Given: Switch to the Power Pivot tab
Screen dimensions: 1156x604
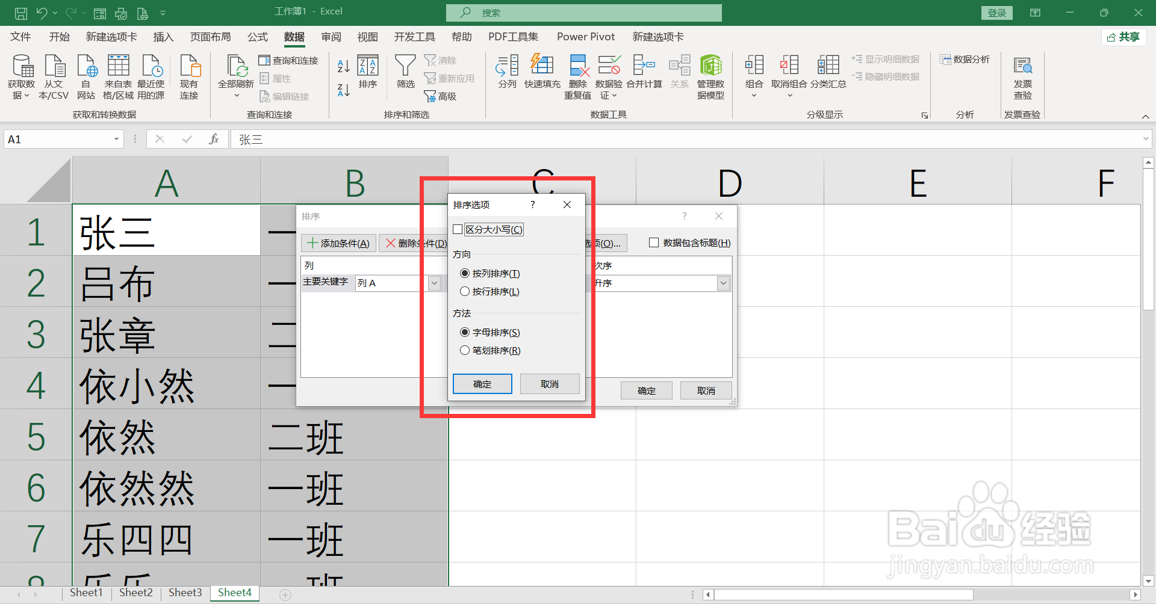Looking at the screenshot, I should (586, 37).
